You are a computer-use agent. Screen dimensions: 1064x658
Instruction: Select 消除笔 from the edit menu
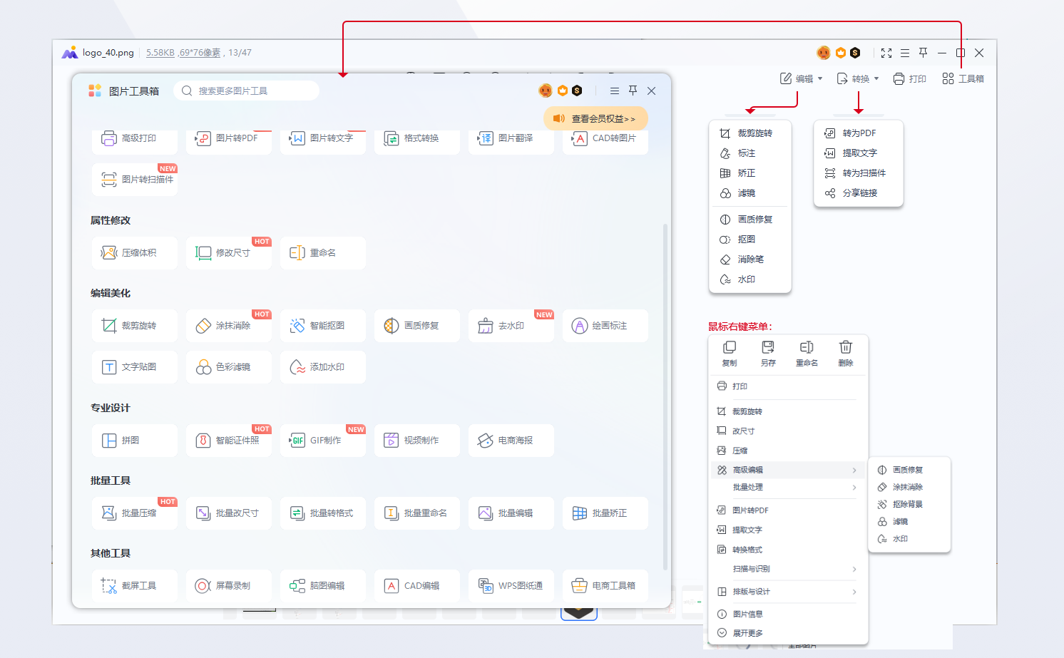750,259
